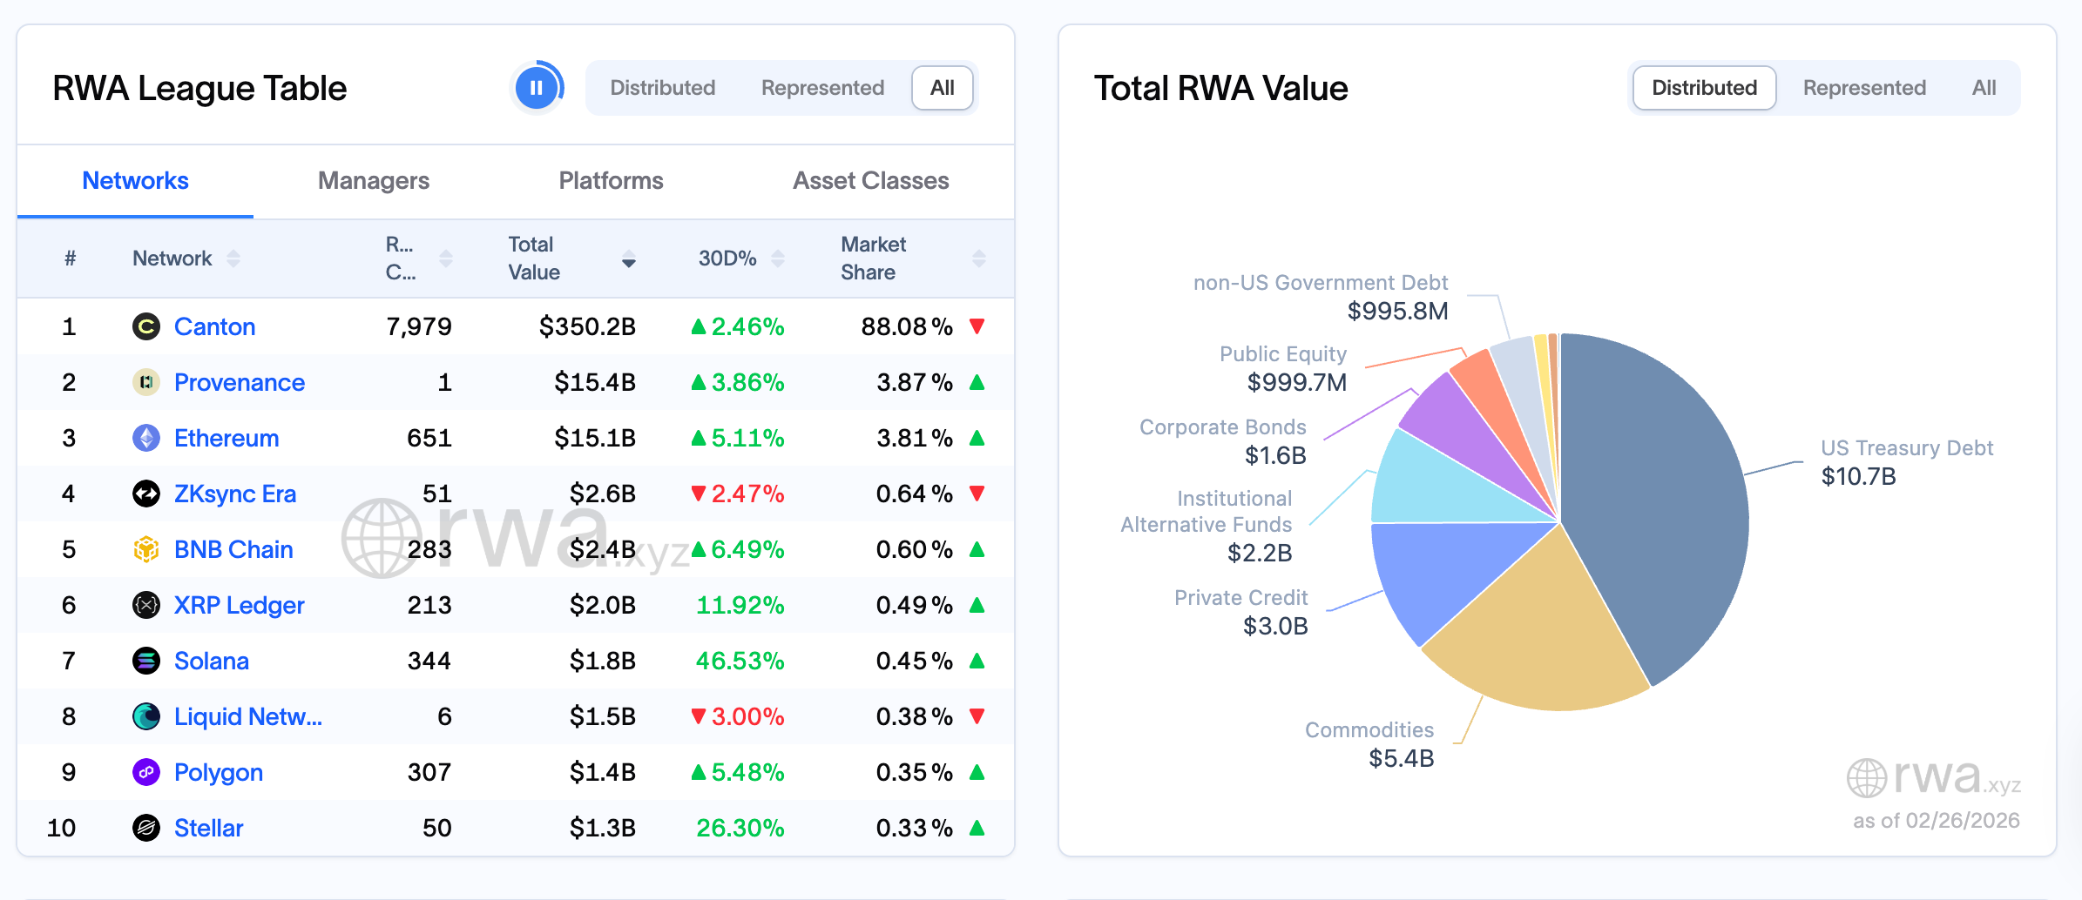
Task: Click XRP Ledger's 11.92% 30D value
Action: tap(740, 605)
